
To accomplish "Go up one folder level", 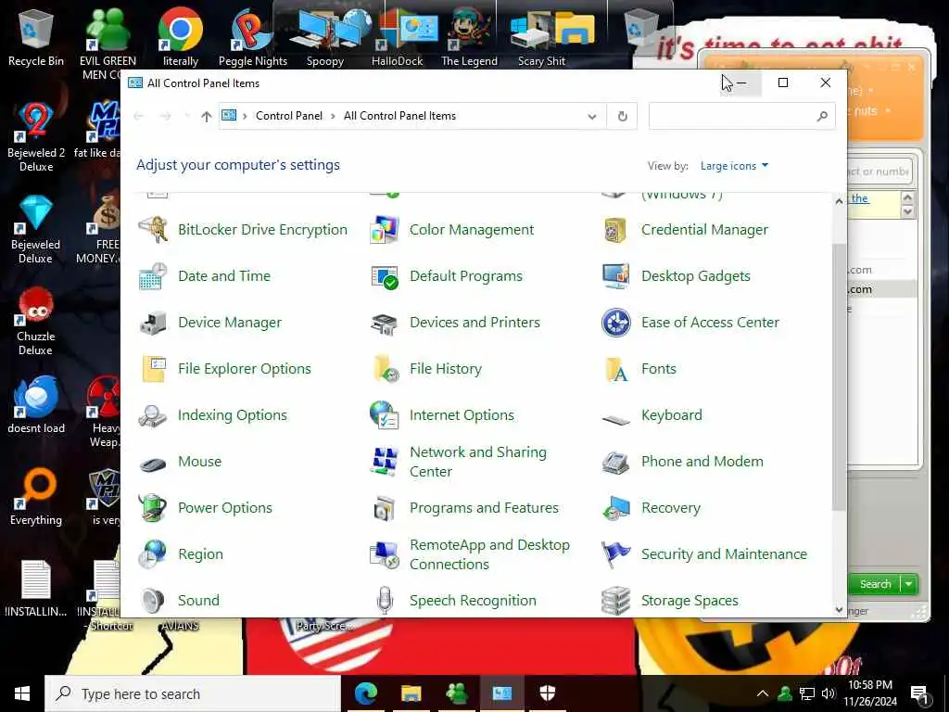I will pos(207,116).
